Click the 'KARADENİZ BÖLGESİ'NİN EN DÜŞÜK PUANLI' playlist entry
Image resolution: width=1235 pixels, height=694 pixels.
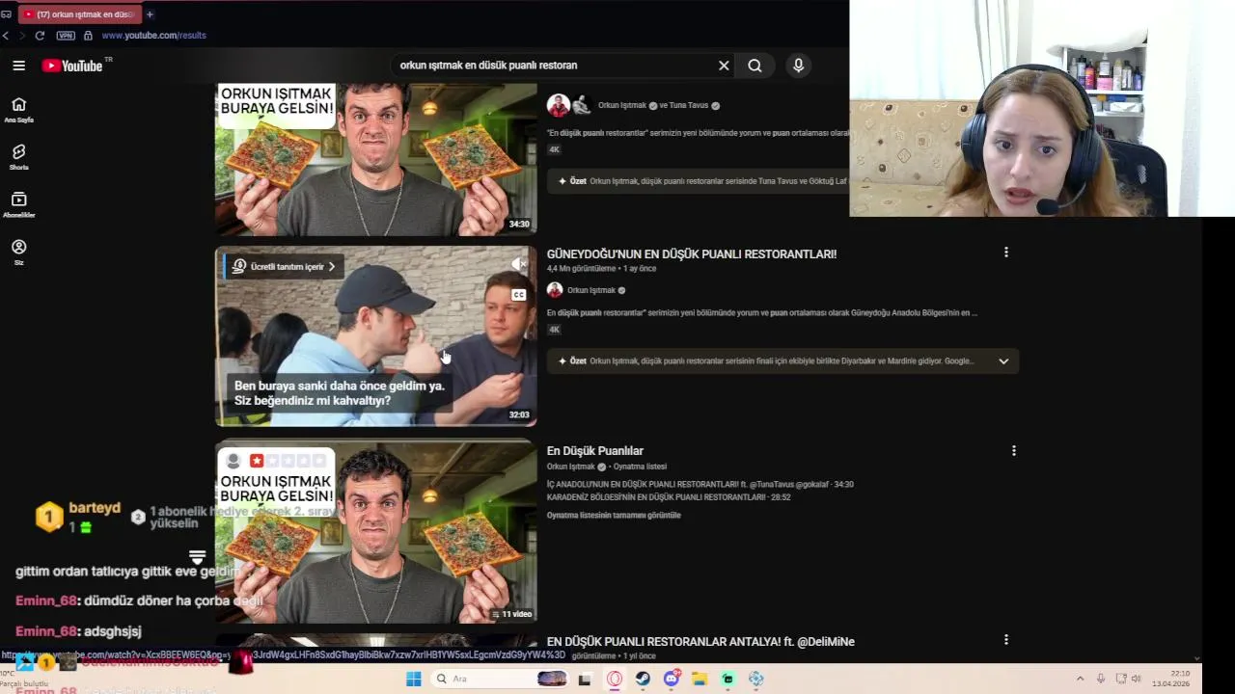(x=669, y=497)
